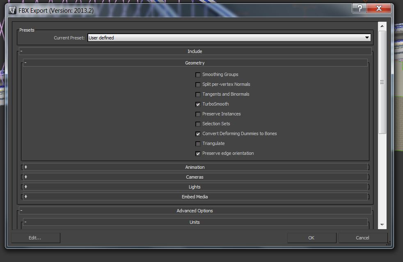Collapse the Include rollout

click(x=195, y=51)
